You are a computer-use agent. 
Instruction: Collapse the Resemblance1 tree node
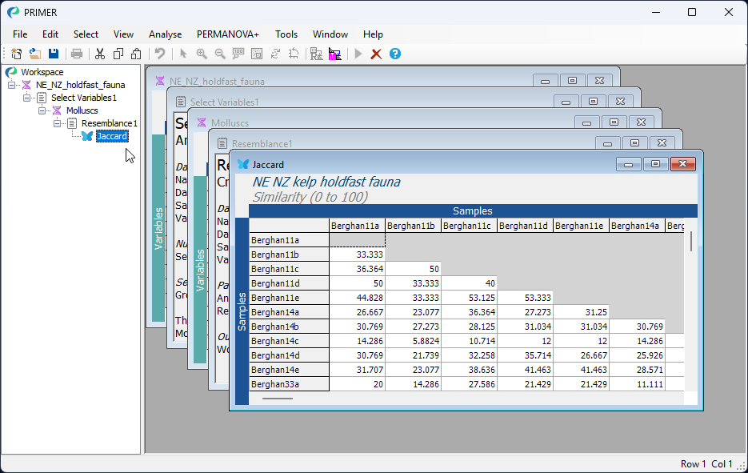[x=57, y=123]
